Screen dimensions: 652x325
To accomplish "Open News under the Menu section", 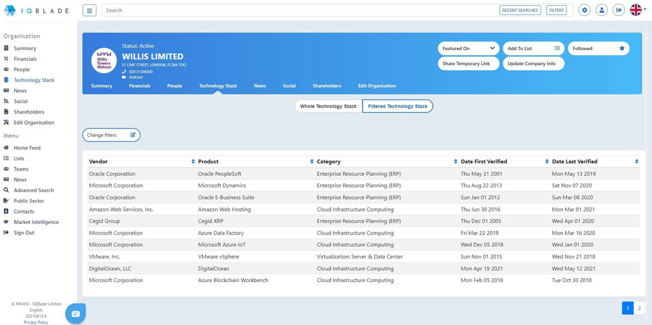I will point(20,180).
